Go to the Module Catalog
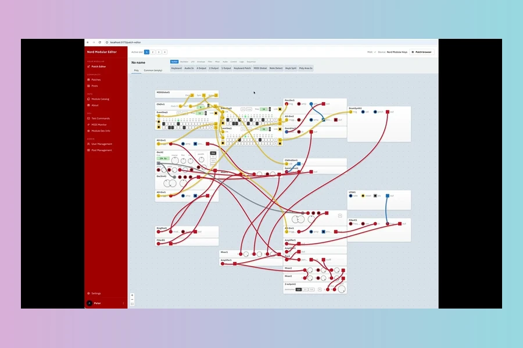 point(100,99)
